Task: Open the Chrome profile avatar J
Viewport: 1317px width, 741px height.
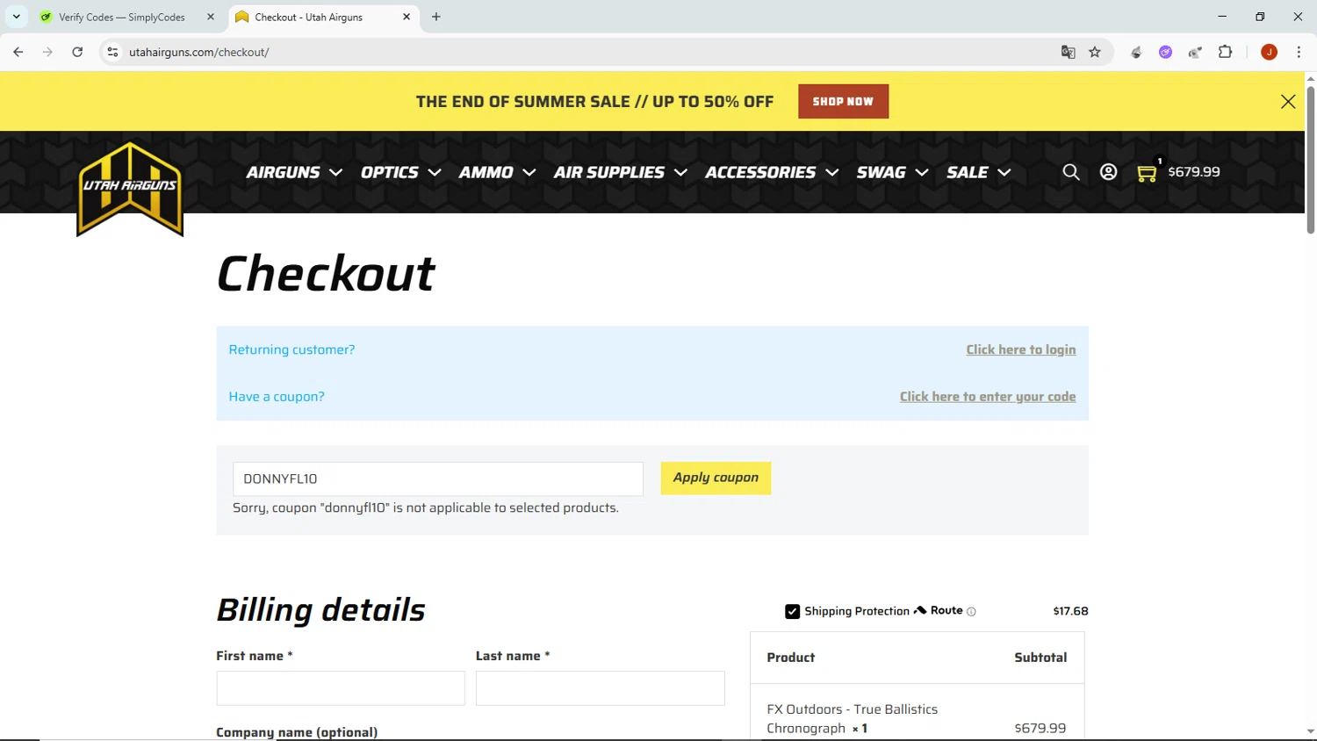Action: point(1269,52)
